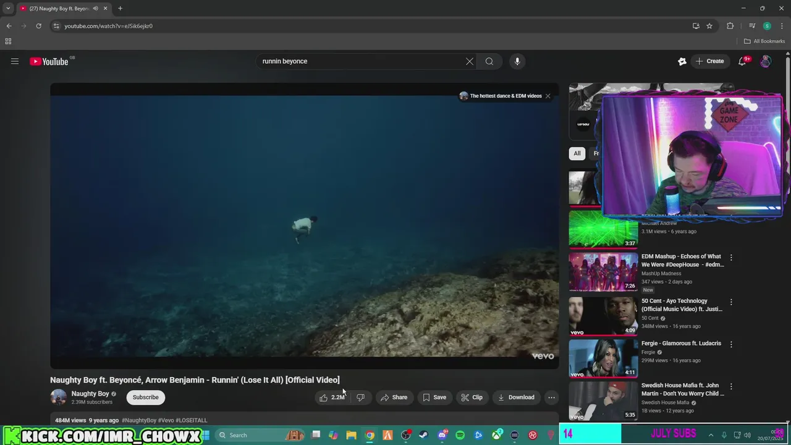The image size is (791, 445).
Task: Close the Naughty Boy tab
Action: [106, 9]
